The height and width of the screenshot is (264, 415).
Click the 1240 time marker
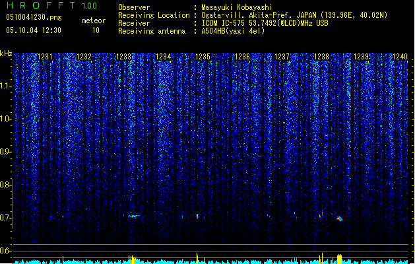tap(400, 57)
